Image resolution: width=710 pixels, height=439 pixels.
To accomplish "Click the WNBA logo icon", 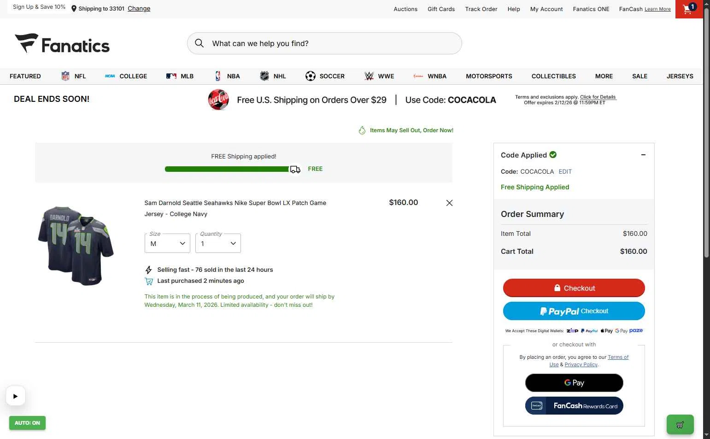I will [x=418, y=76].
